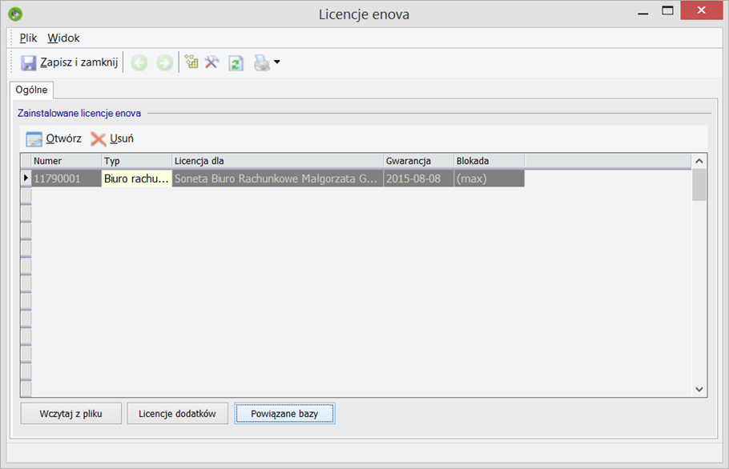Click the Wczytaj z pliku button
729x469 pixels.
(71, 413)
